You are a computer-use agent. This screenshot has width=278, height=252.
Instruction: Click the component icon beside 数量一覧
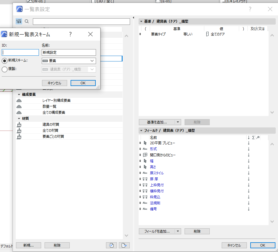[19, 107]
